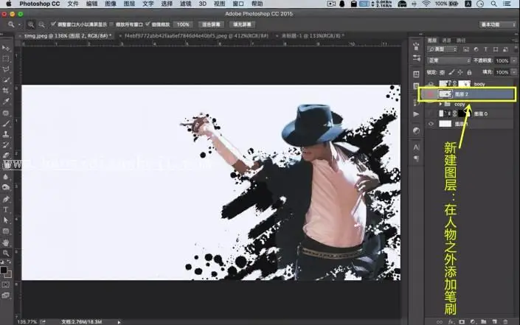
Task: Toggle resize windows to fit checkbox
Action: tap(53, 24)
